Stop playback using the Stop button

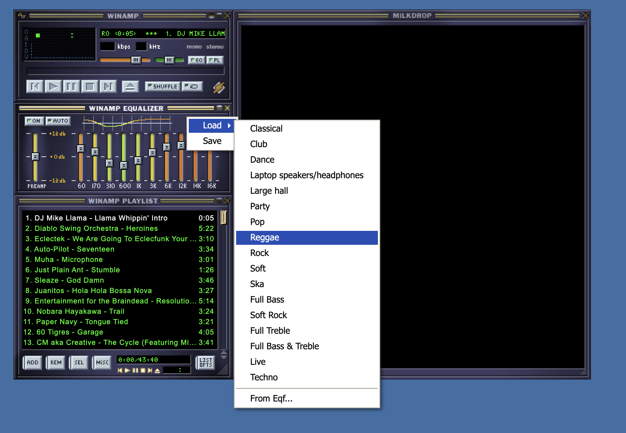pyautogui.click(x=90, y=87)
